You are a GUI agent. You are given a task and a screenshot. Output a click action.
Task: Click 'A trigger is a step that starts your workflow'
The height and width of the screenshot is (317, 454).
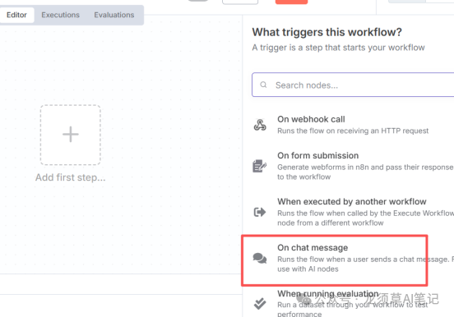click(338, 48)
